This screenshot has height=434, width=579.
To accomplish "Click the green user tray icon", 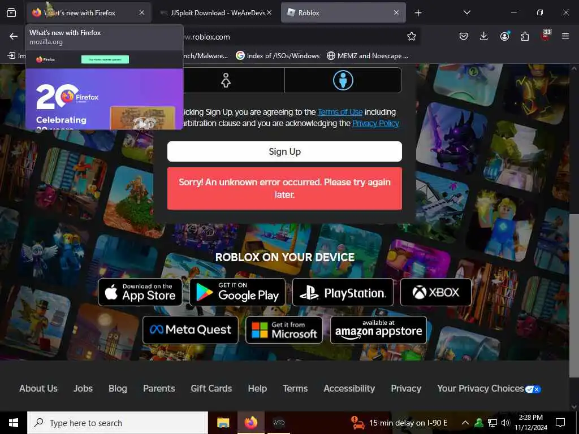I will [479, 423].
